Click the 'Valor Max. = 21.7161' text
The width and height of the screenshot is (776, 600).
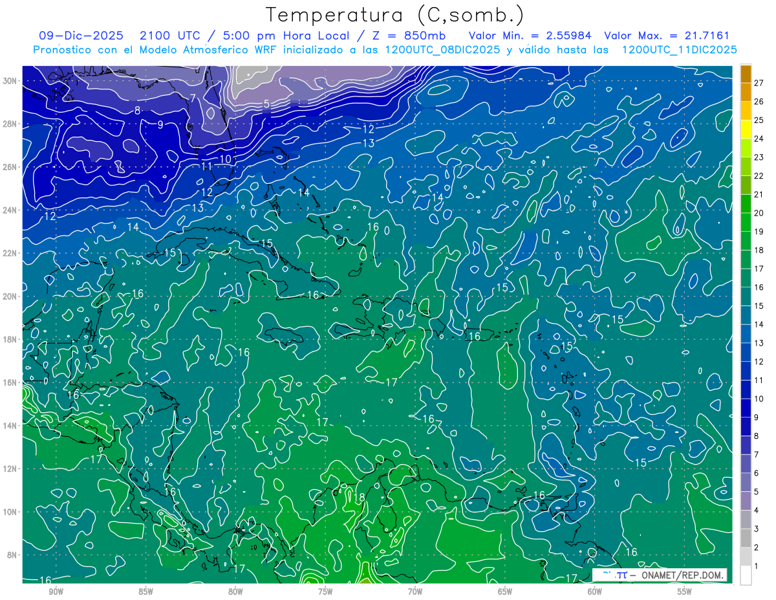667,36
